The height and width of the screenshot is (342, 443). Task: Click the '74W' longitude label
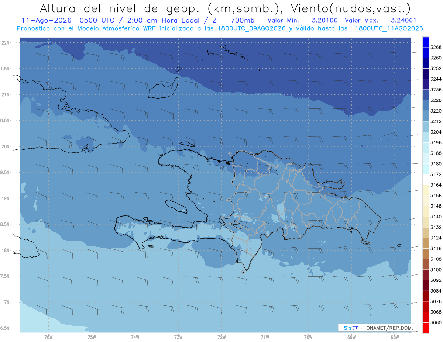point(135,337)
